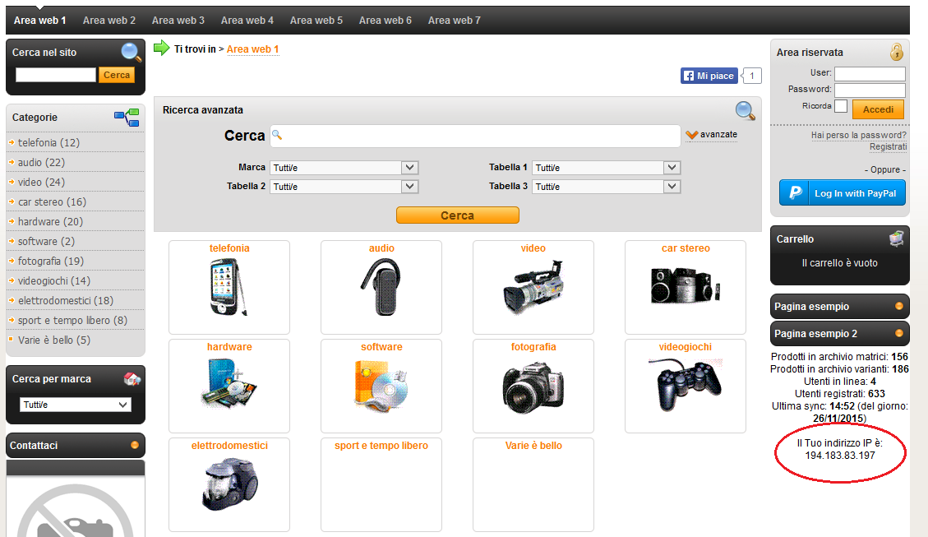
Task: Select car stereo (16) category
Action: coord(52,202)
